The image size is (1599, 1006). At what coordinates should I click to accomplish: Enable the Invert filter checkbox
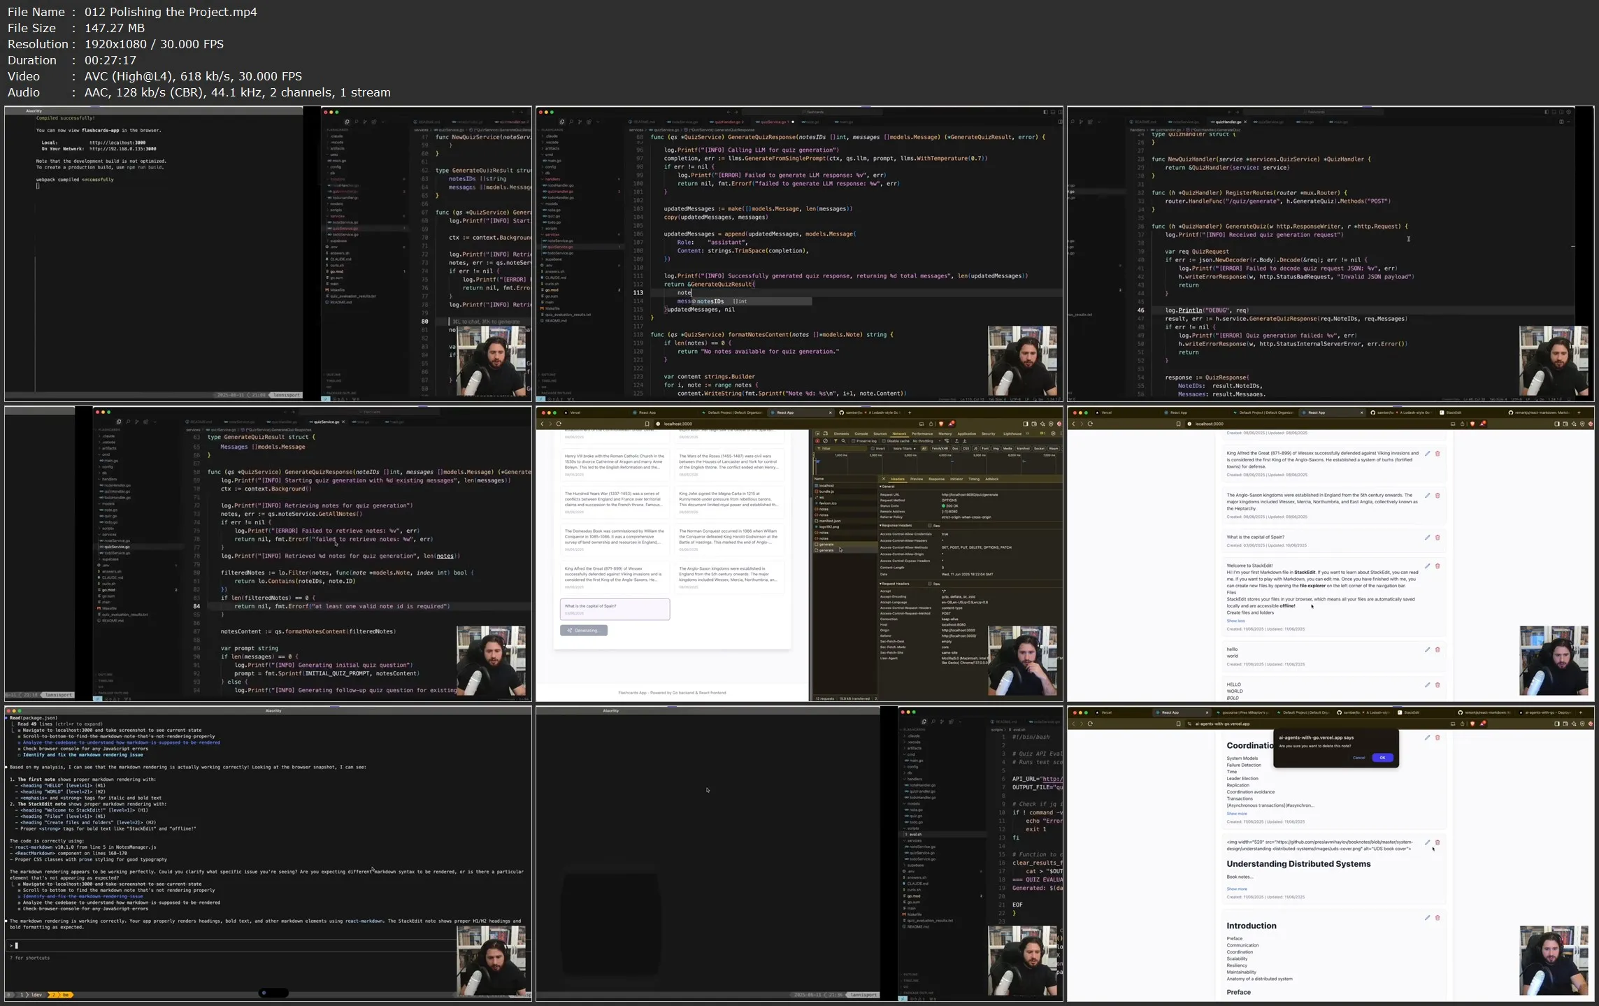873,449
